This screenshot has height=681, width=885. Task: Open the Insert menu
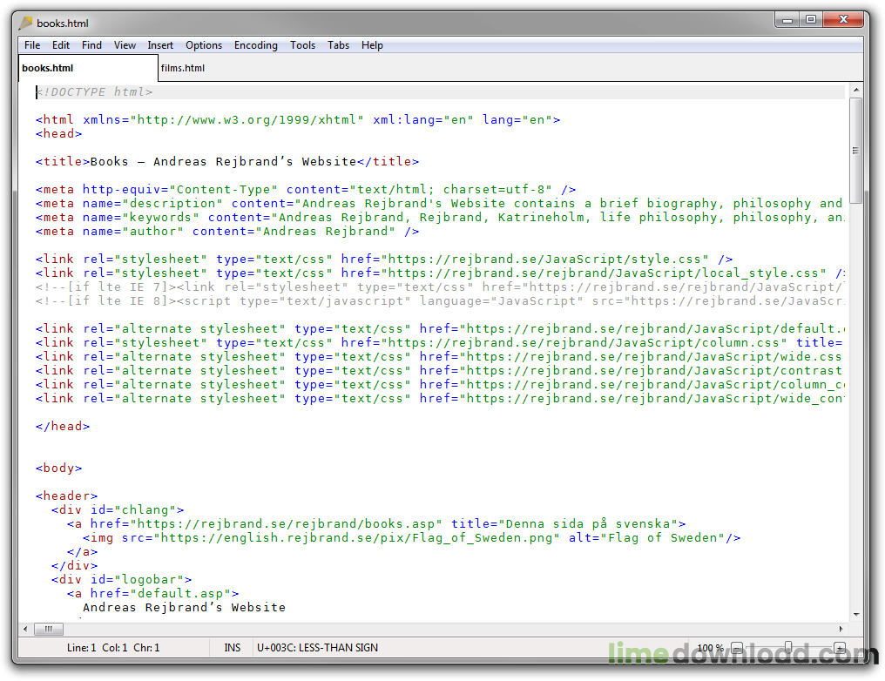tap(160, 45)
